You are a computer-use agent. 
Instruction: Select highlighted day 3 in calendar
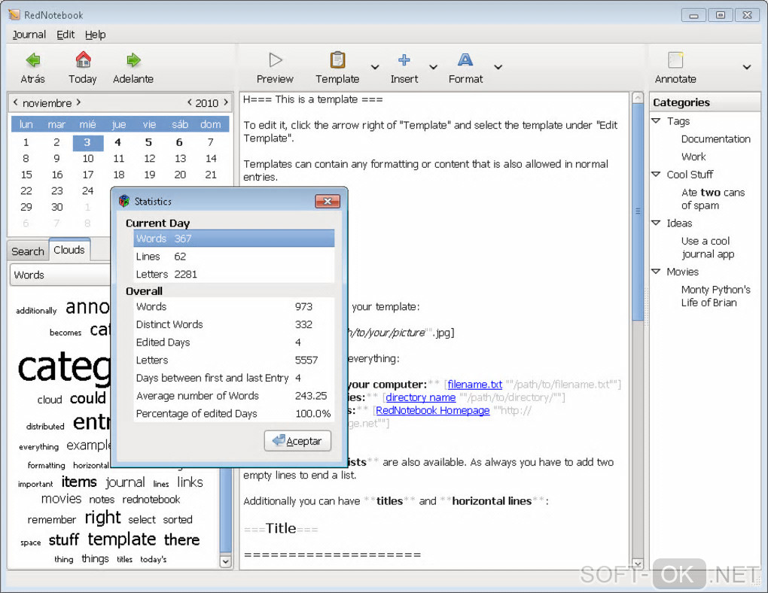click(x=87, y=142)
